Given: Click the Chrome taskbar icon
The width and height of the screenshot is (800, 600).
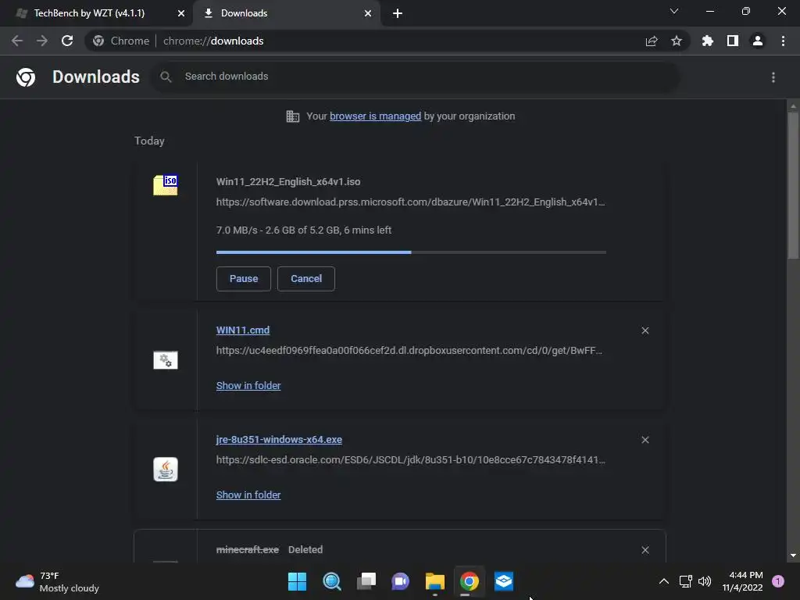Looking at the screenshot, I should (x=469, y=581).
